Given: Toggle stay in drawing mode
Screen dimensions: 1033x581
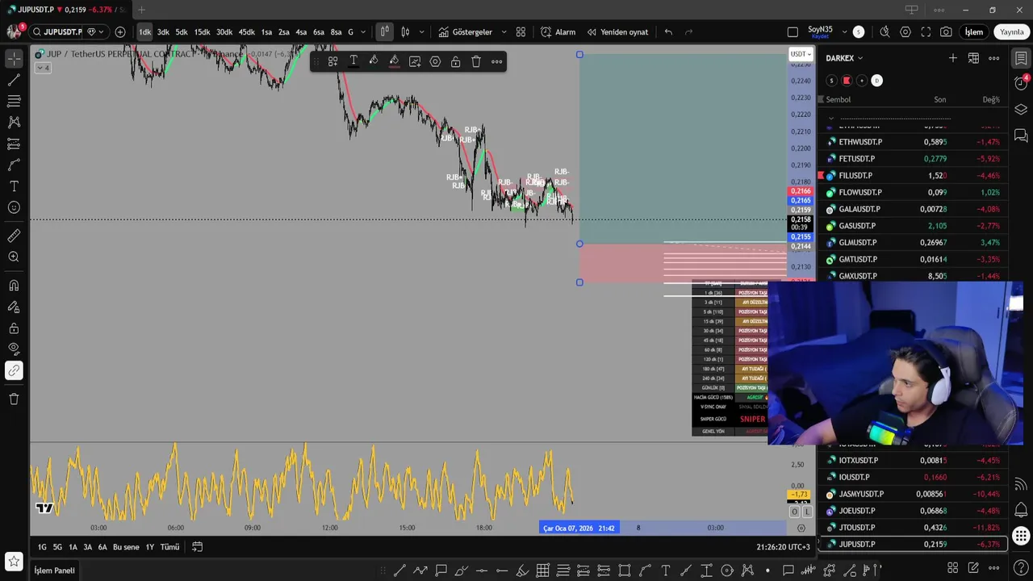Looking at the screenshot, I should pos(14,307).
